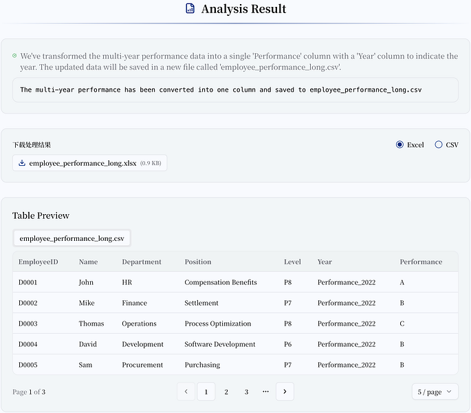Click the green success check icon

coord(14,56)
